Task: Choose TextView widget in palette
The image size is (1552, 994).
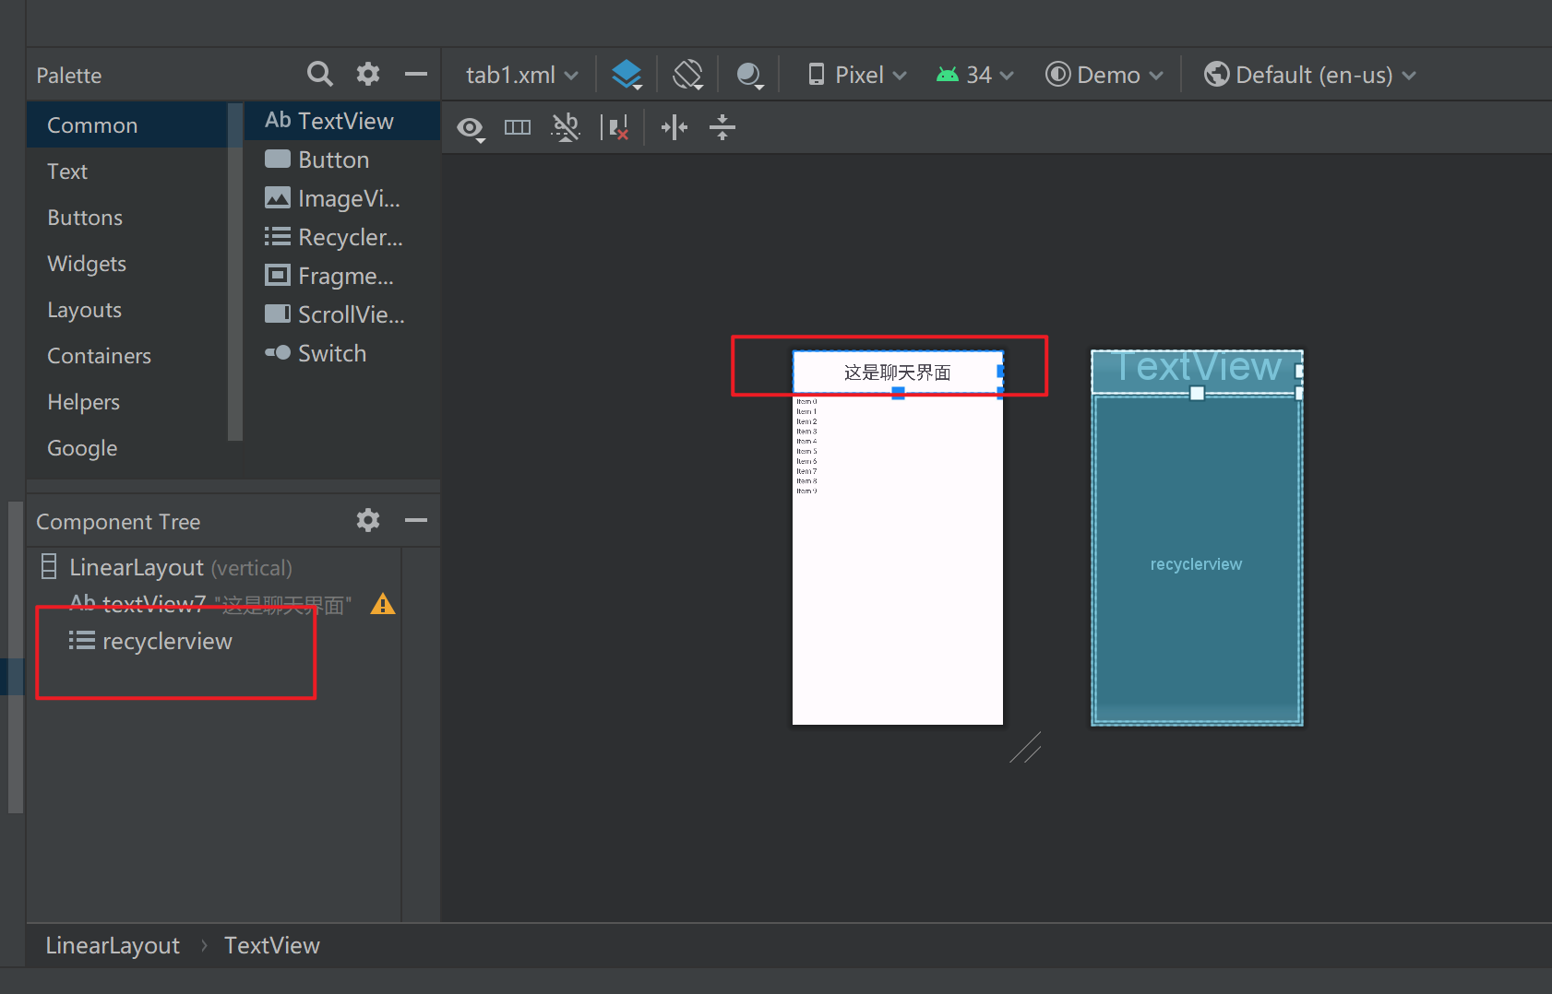Action: pos(342,121)
